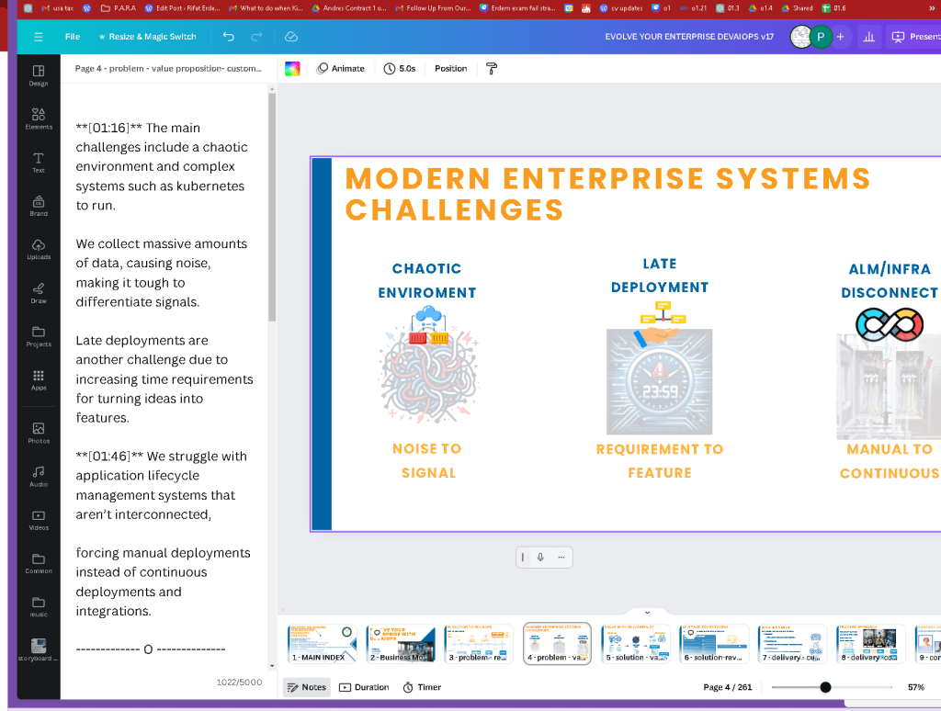Open more options ellipsis below the slide

(561, 557)
